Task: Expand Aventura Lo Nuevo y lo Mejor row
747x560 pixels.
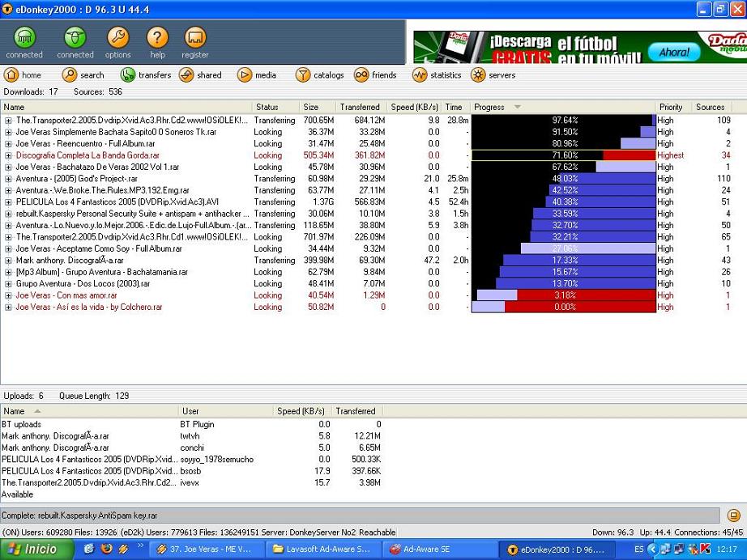Action: click(8, 226)
